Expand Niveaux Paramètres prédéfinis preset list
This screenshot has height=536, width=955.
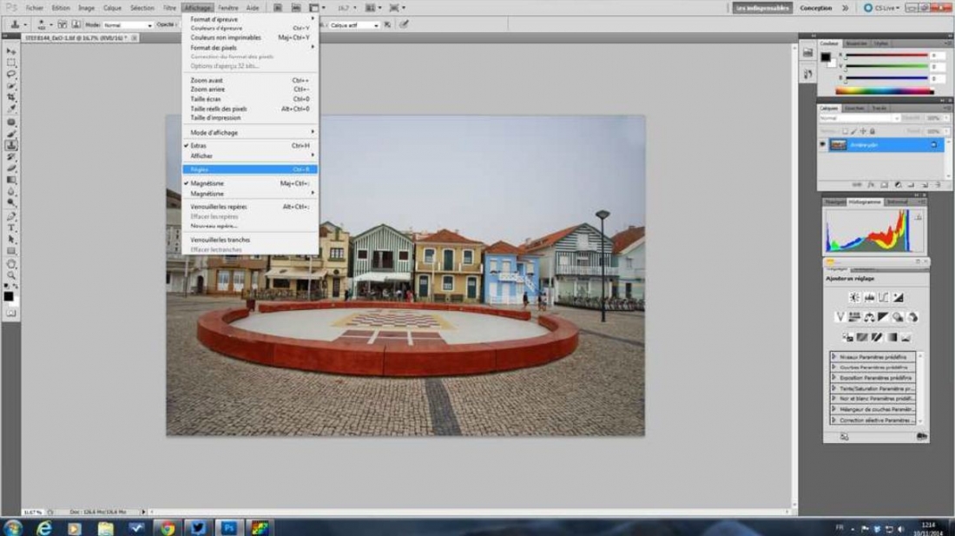tap(872, 357)
